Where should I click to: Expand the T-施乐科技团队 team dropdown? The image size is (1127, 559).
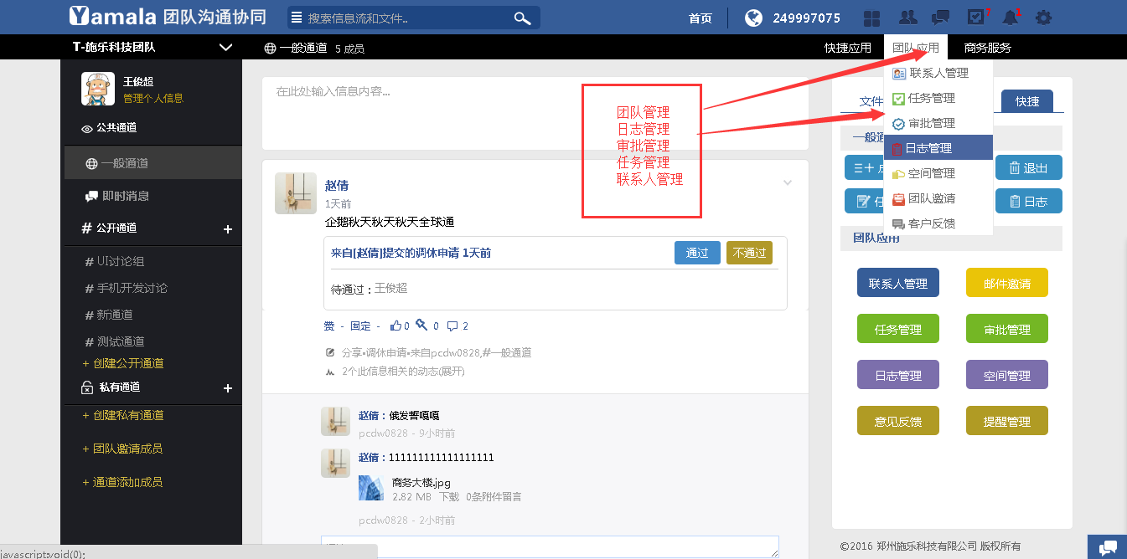(225, 48)
